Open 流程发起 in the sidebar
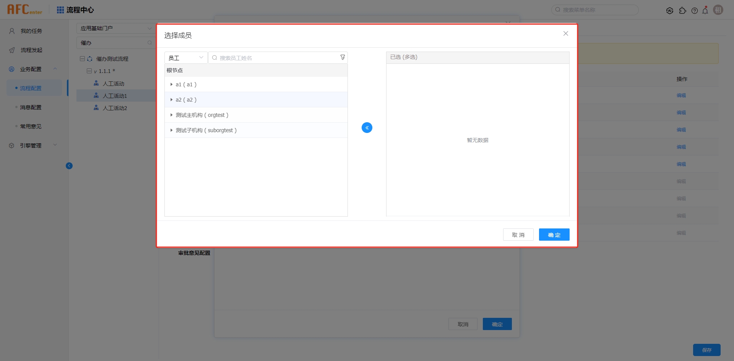 click(31, 50)
